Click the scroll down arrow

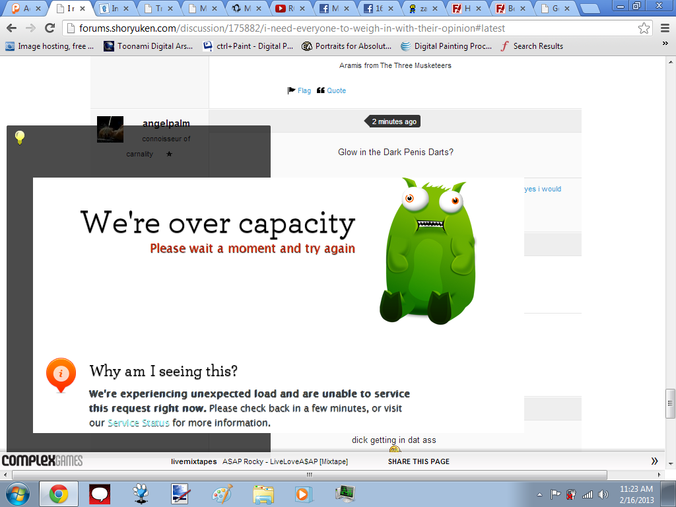point(671,464)
